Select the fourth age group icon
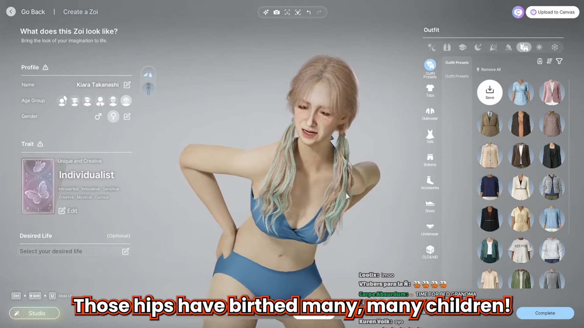584x328 pixels. click(x=100, y=101)
